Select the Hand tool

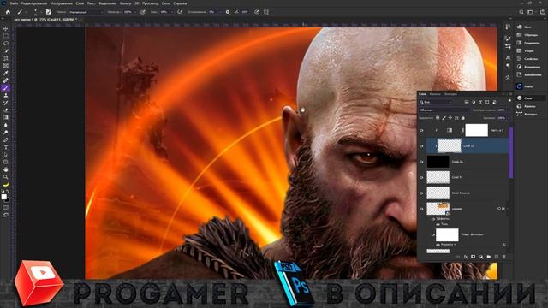[x=6, y=169]
